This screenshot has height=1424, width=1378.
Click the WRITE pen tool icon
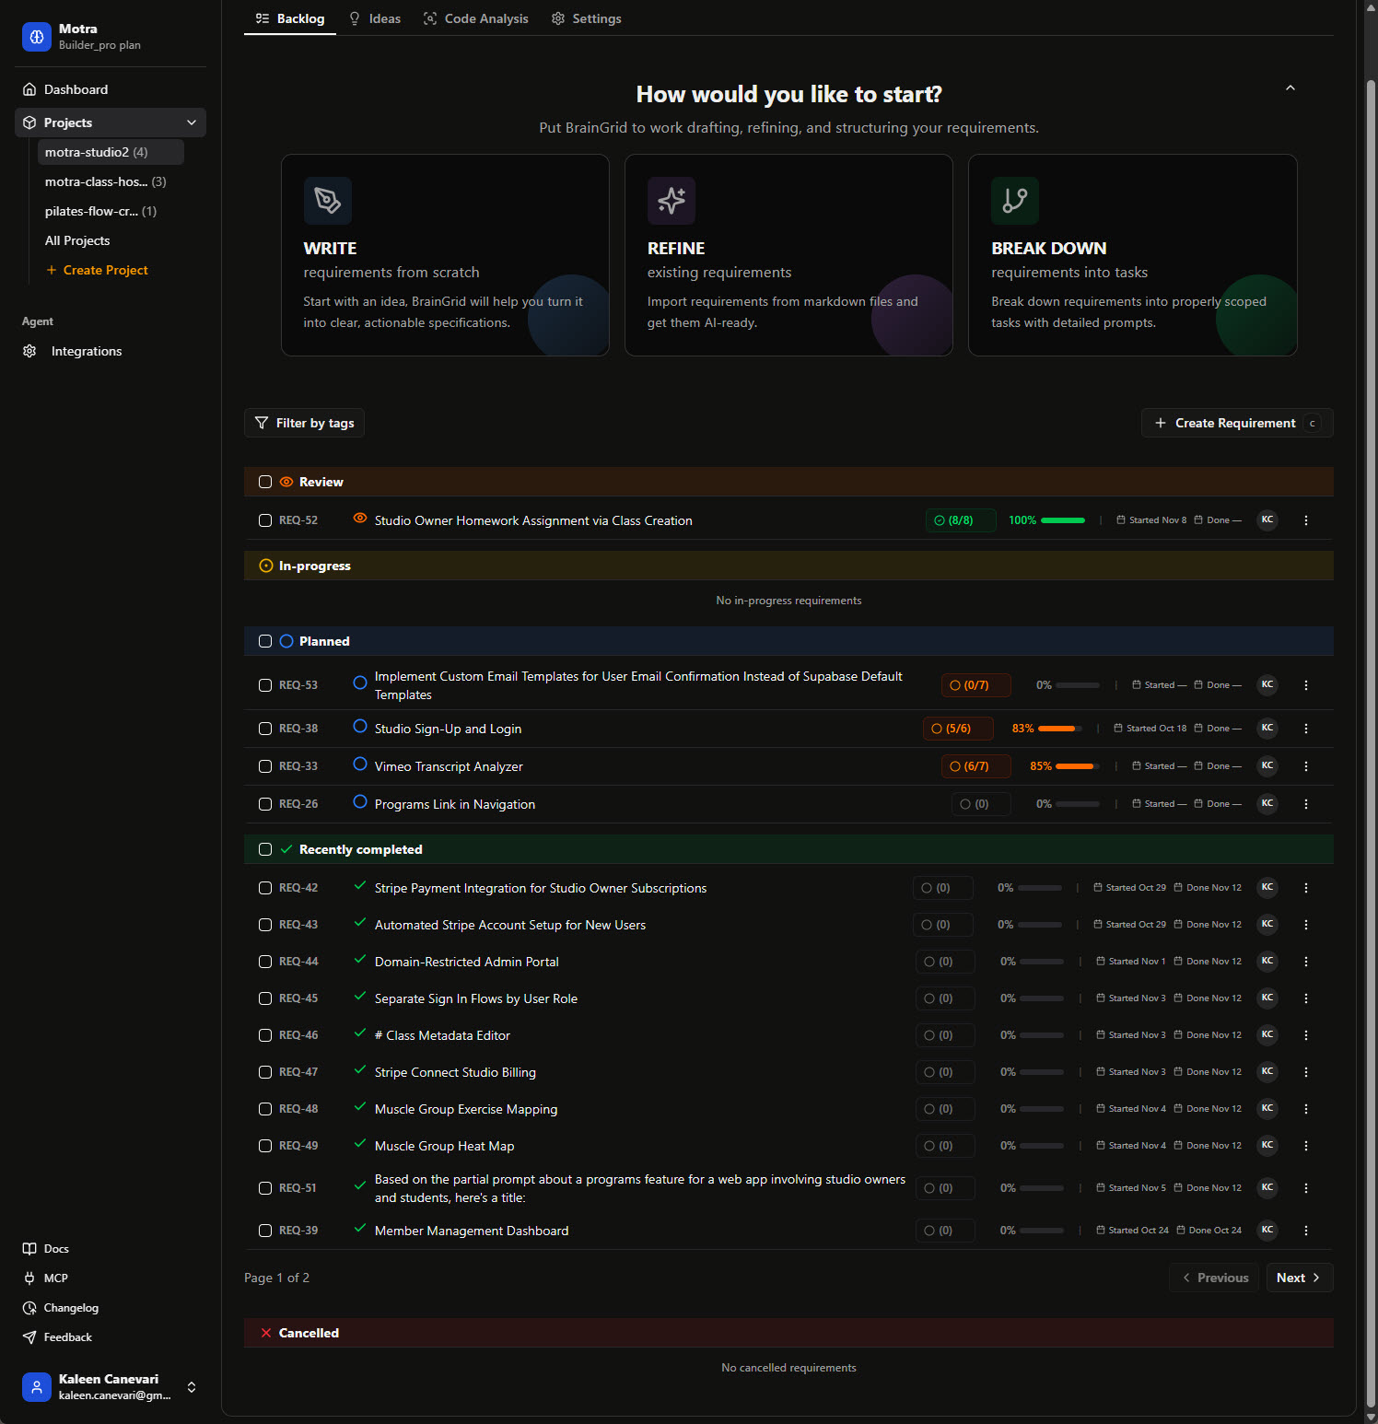tap(328, 201)
